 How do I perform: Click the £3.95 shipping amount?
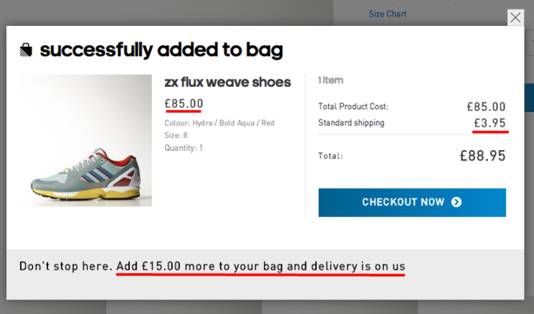490,123
